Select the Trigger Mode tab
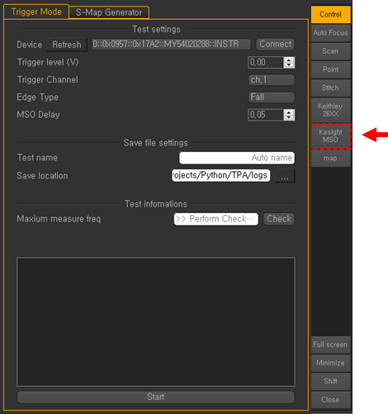Viewport: 388px width, 414px height. (36, 12)
